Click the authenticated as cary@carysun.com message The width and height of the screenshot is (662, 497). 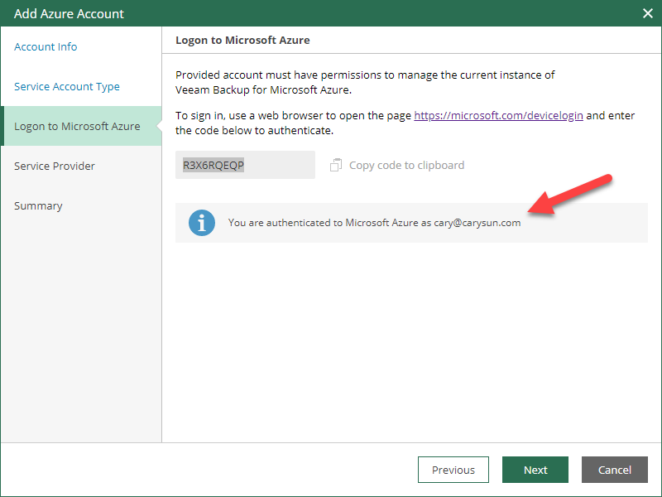point(374,223)
